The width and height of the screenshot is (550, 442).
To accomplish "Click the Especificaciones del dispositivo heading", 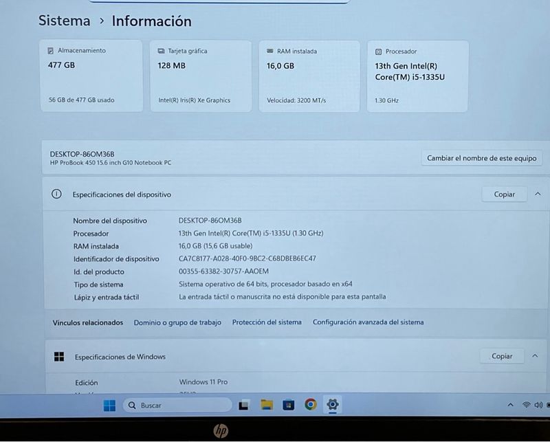I will click(x=122, y=195).
